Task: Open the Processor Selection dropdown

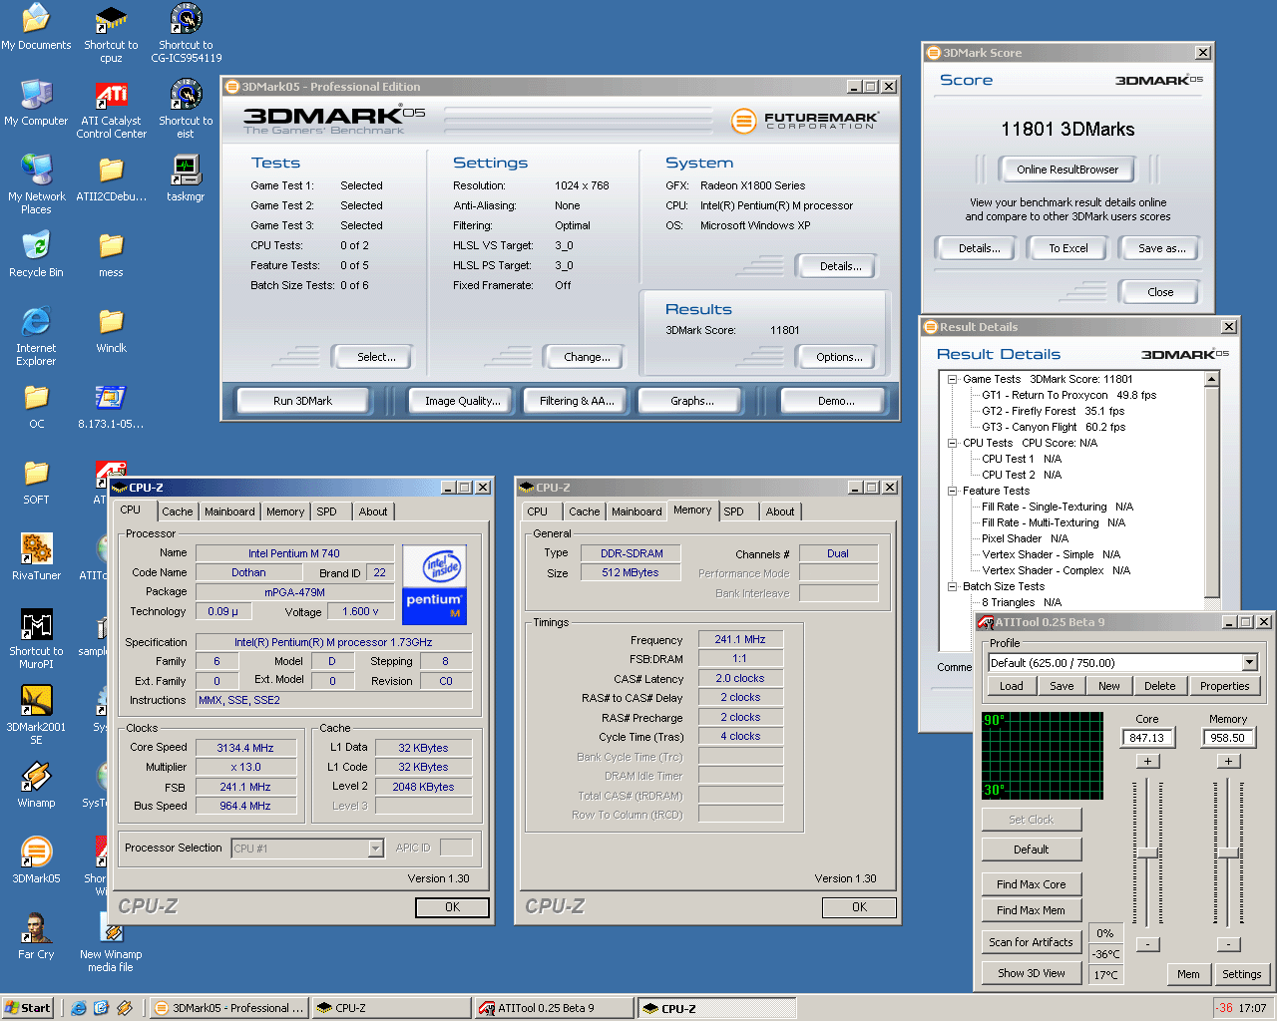Action: point(376,849)
